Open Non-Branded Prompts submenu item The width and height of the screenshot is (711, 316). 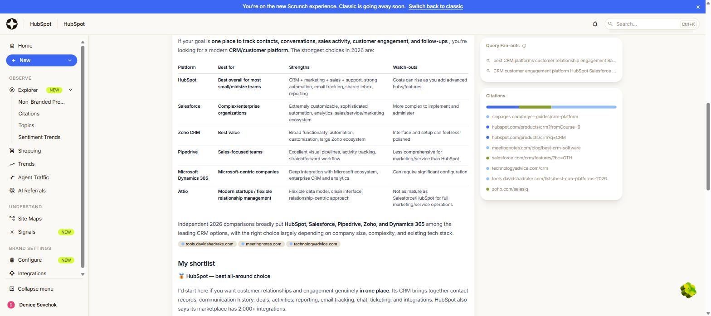41,102
